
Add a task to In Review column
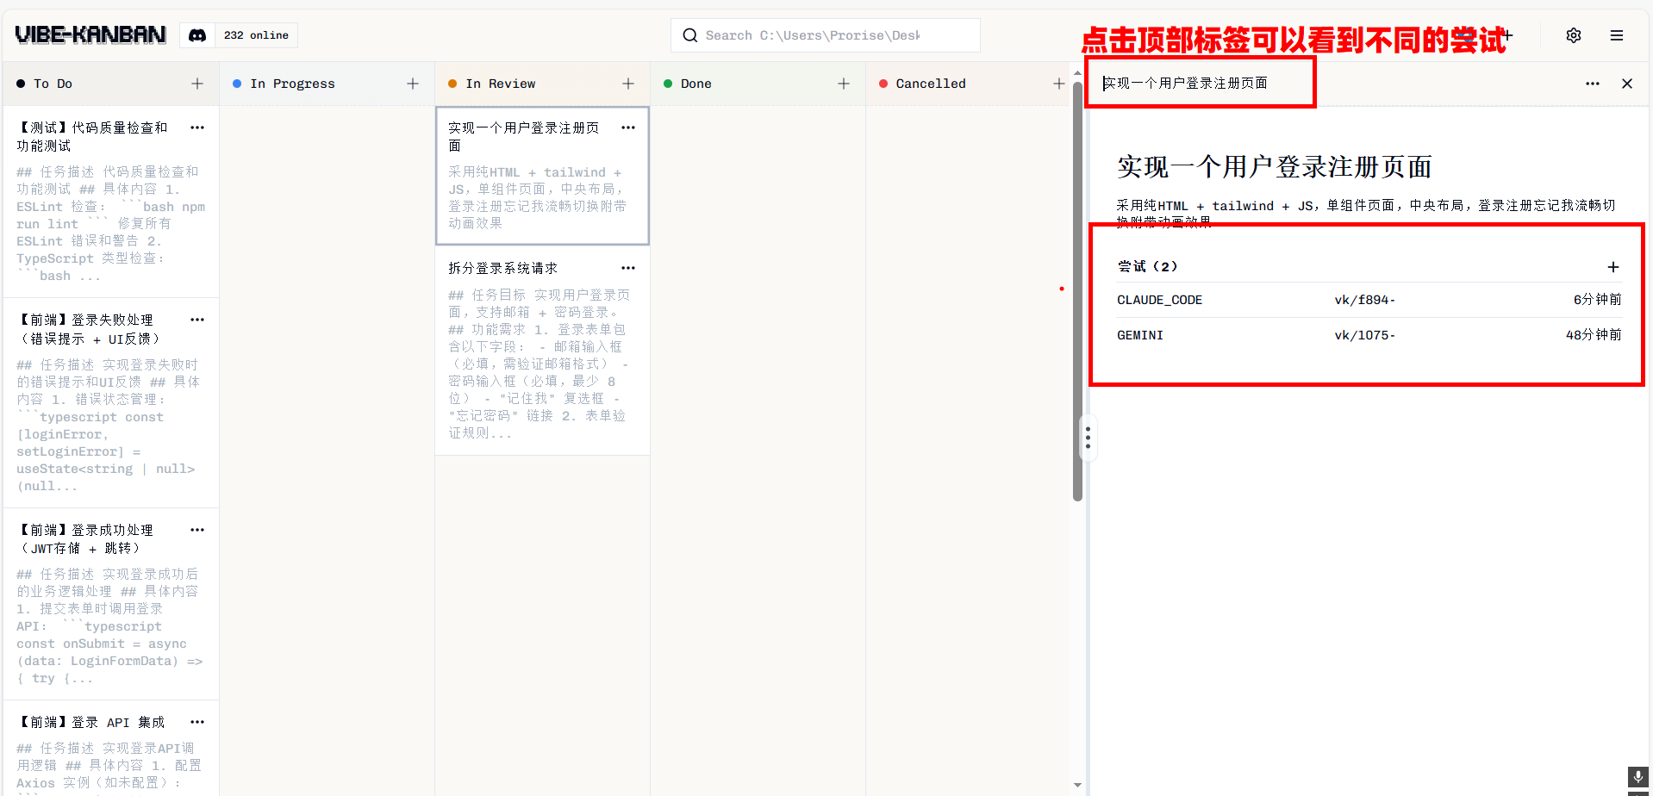(x=628, y=84)
